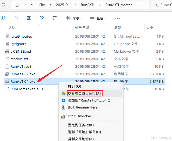Viewport: 172px width, 141px height.
Task: Expand chevron after 2025-01 breadcrumb
Action: tap(75, 5)
